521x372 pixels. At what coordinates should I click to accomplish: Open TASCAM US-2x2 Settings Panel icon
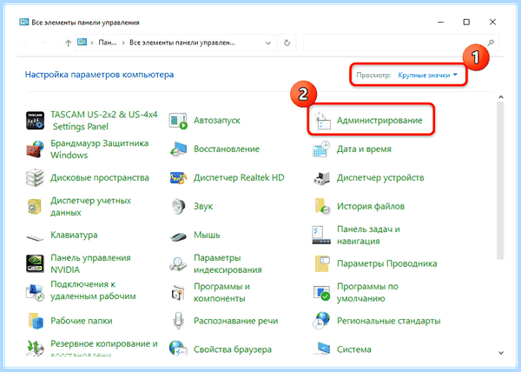pyautogui.click(x=35, y=120)
